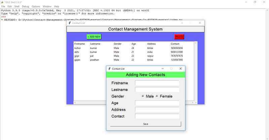Click the table's horizontal scrollbar left arrow

(75, 103)
